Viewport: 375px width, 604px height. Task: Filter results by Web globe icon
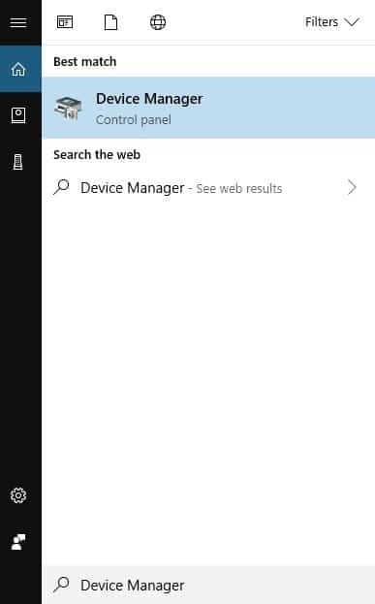(x=158, y=22)
